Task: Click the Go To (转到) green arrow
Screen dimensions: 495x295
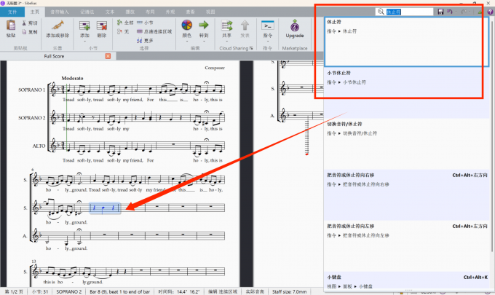Action: click(x=204, y=25)
